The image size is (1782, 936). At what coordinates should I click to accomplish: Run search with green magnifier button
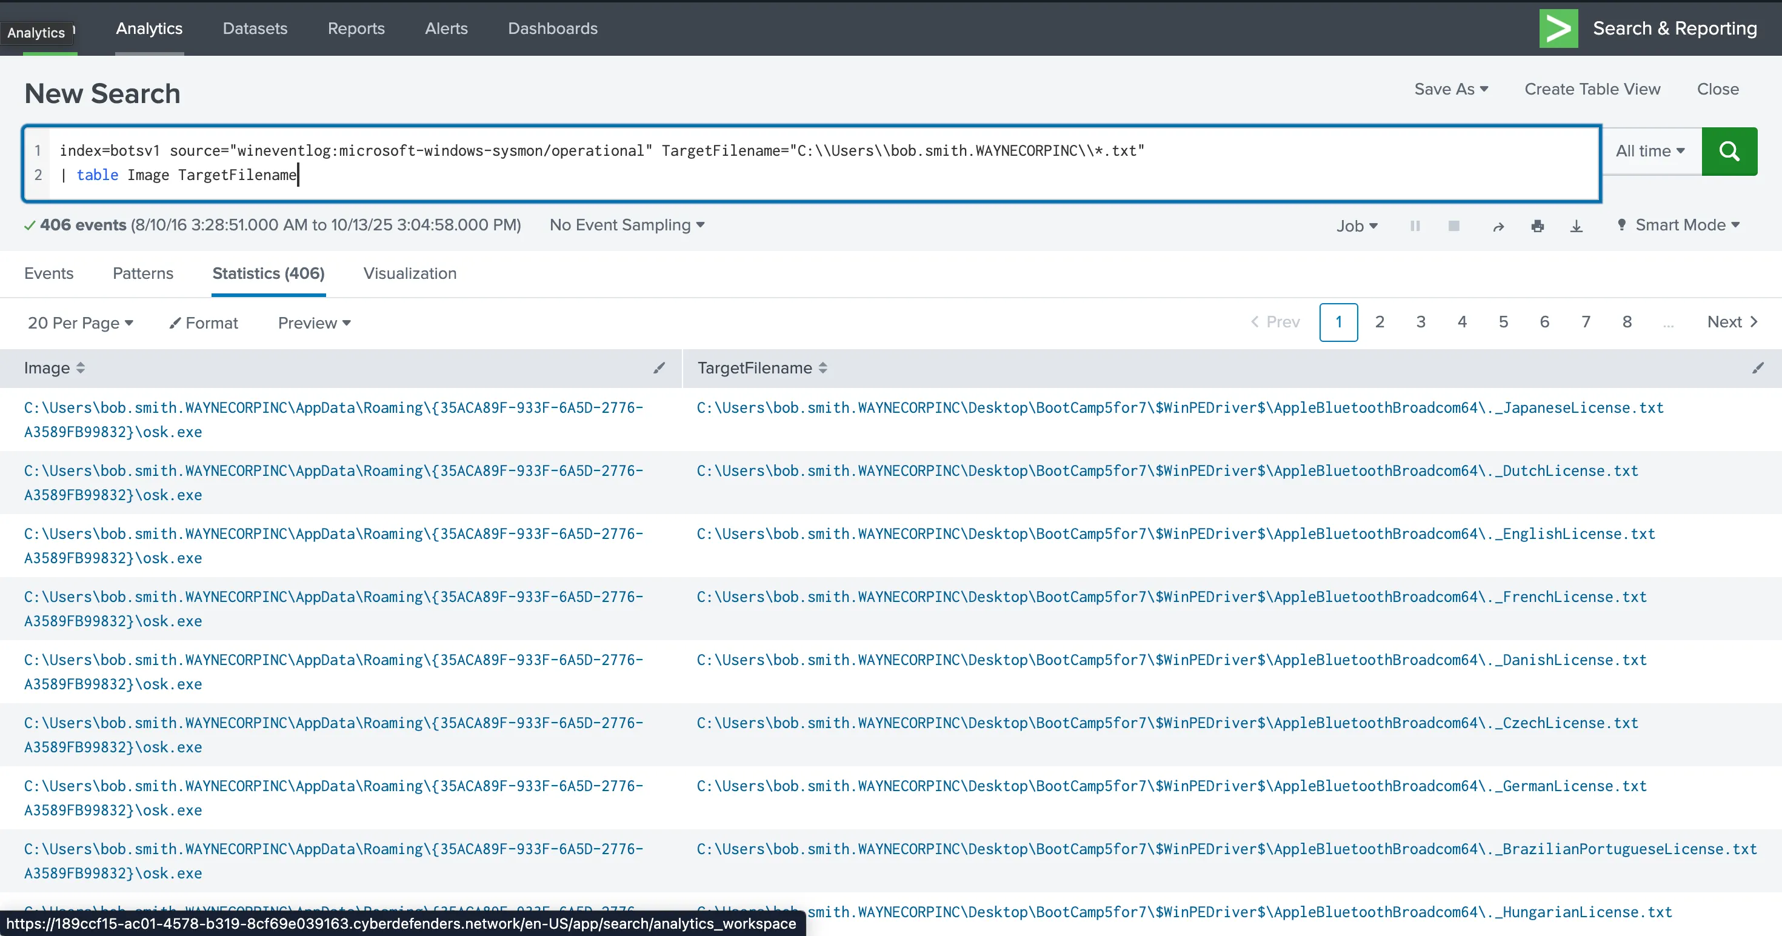1729,151
